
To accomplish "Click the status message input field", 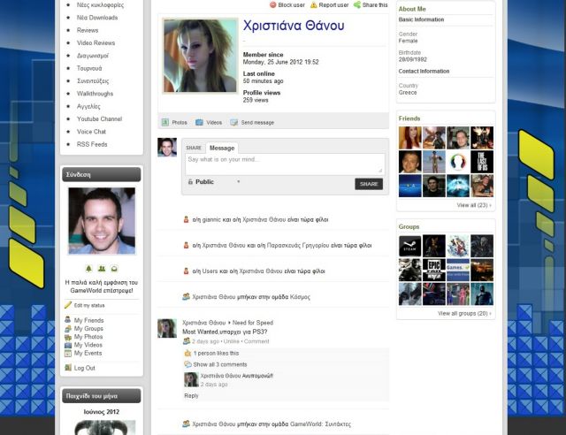I will (284, 164).
